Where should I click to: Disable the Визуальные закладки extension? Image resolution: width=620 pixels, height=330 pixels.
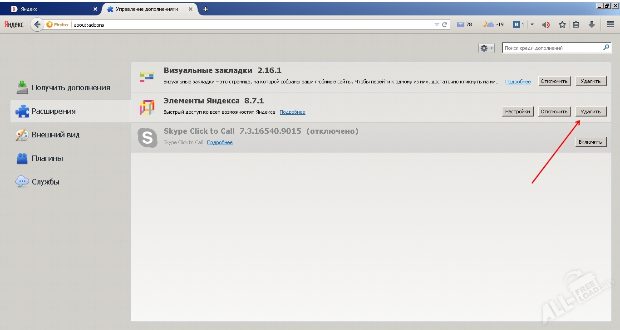(554, 81)
